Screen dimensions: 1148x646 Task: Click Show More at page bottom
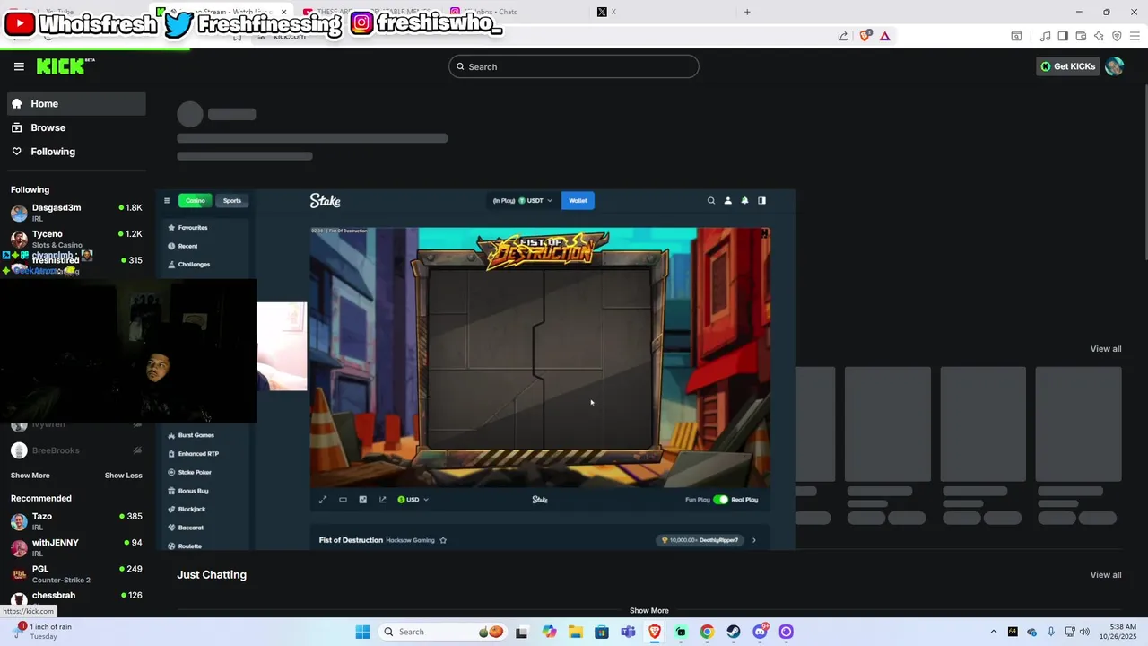tap(648, 610)
